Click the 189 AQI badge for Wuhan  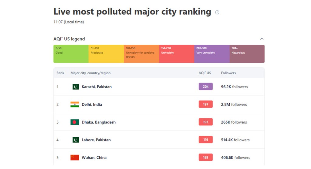pyautogui.click(x=206, y=157)
